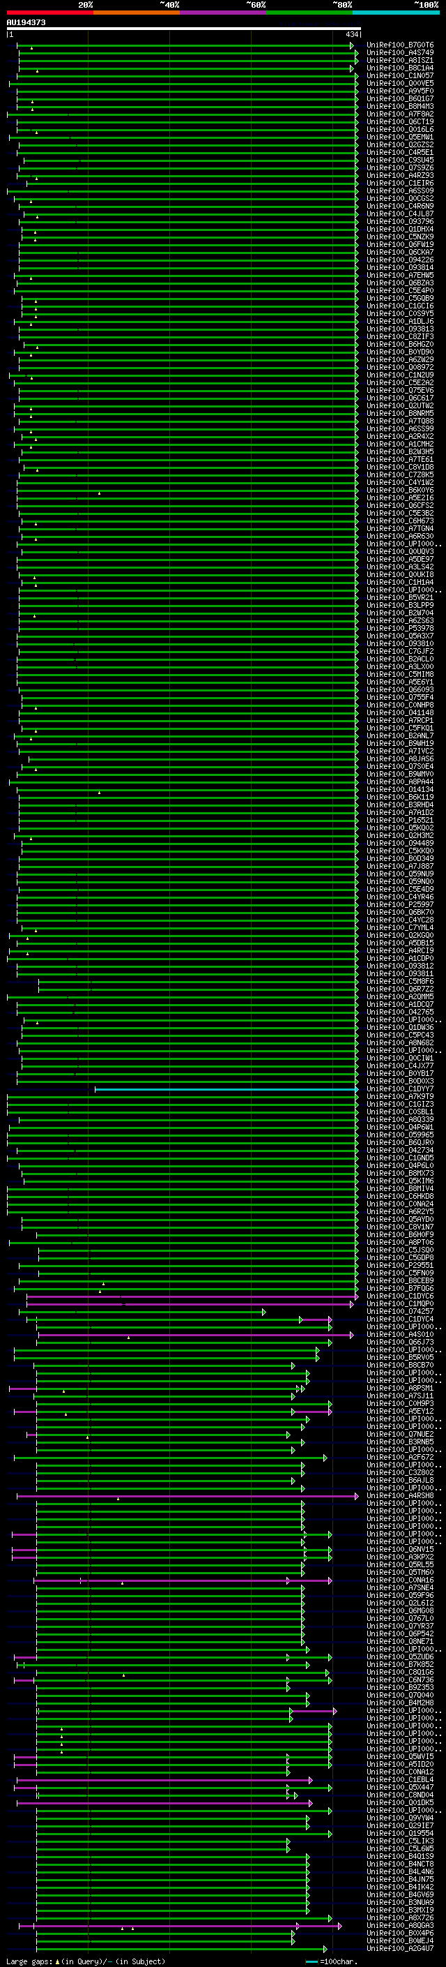Click the cyan alignment bar for UniRef100_C1DYY7
446x1967 pixels.
(226, 1090)
